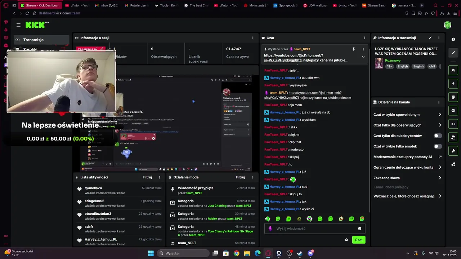Select the pencil edit icon in right toolbar
The height and width of the screenshot is (259, 461).
coord(453,53)
